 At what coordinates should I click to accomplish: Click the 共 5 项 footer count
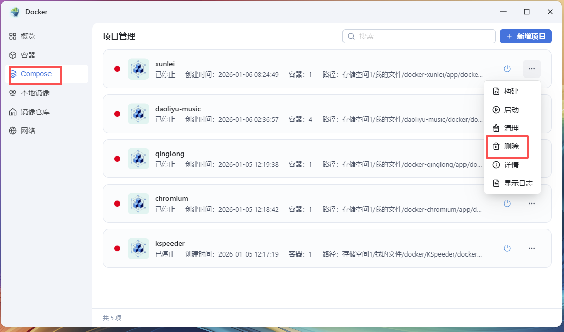[112, 318]
